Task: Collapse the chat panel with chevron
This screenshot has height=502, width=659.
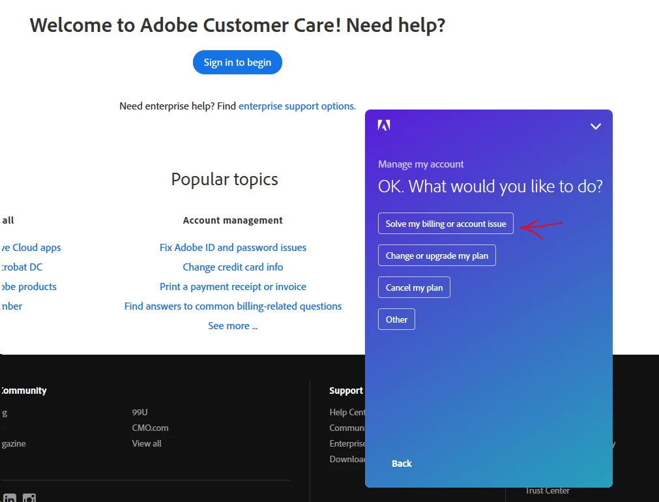Action: [x=596, y=126]
